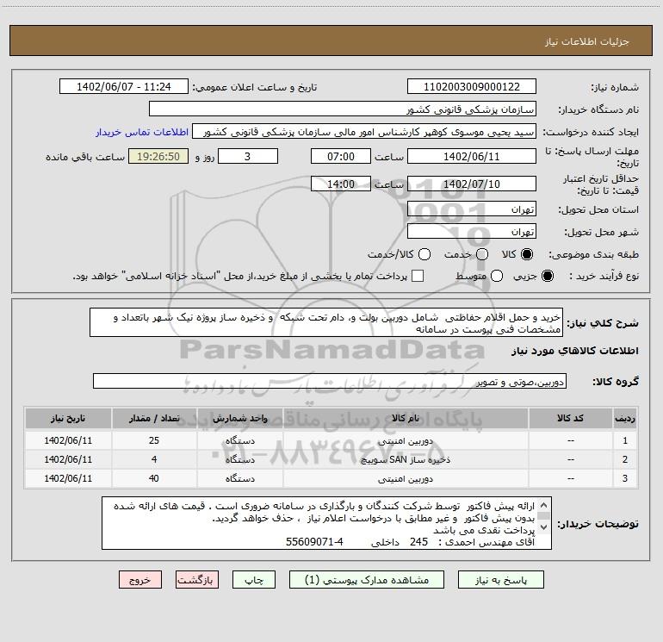Click the شماره نیاز field 1102003009000122

coord(472,87)
